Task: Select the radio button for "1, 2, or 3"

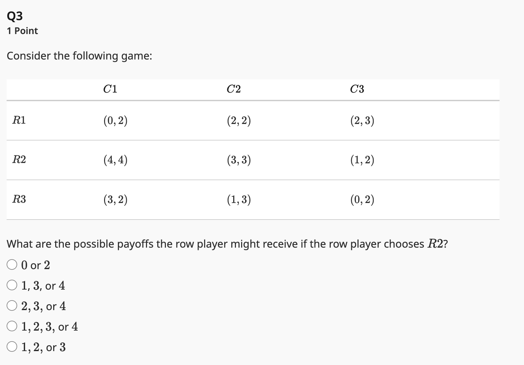Action: 12,347
